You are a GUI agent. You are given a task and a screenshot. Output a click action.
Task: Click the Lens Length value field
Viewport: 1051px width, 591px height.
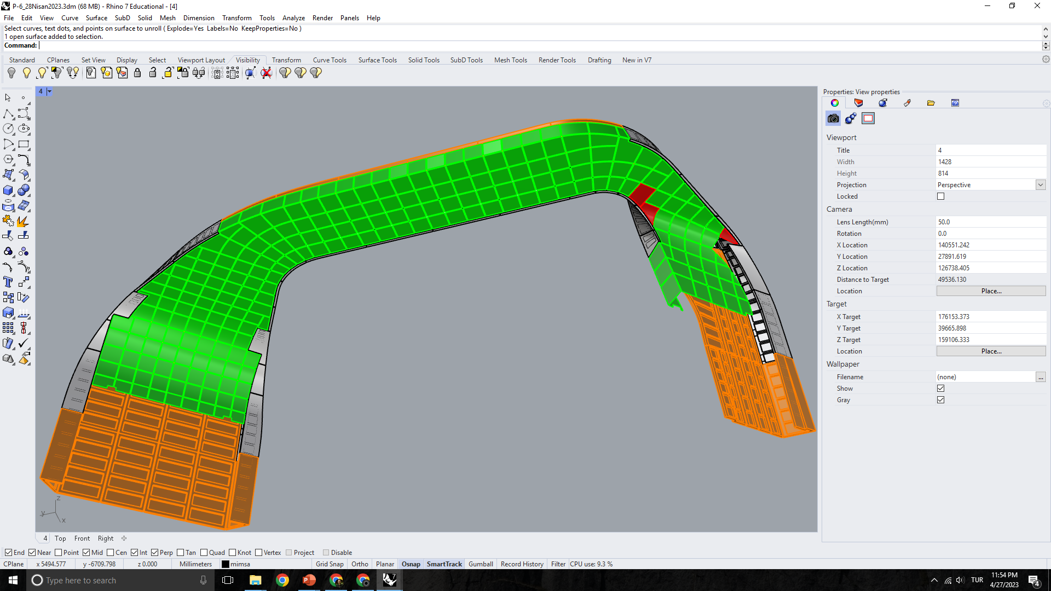pyautogui.click(x=991, y=222)
